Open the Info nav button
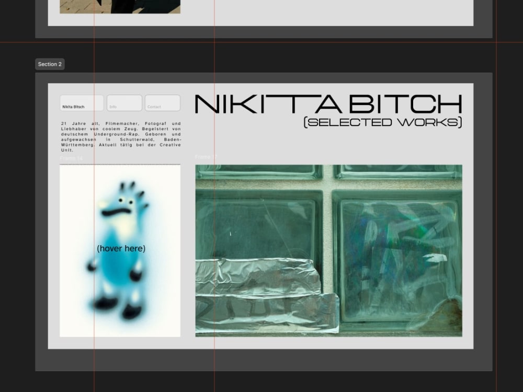The width and height of the screenshot is (523, 392). (x=124, y=103)
